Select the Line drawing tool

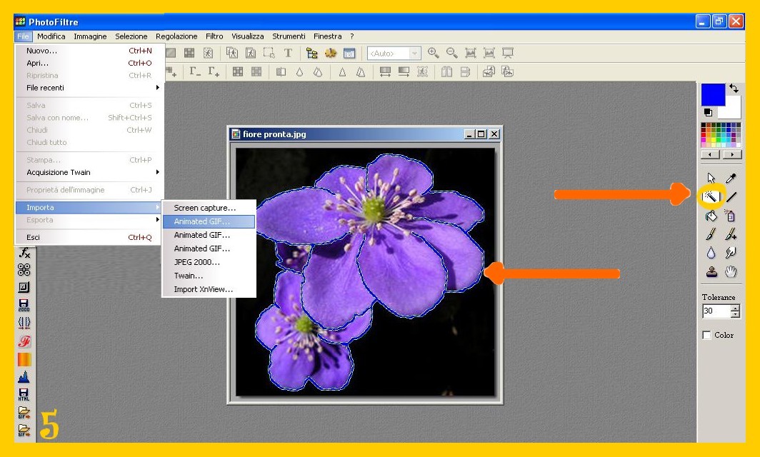(731, 197)
